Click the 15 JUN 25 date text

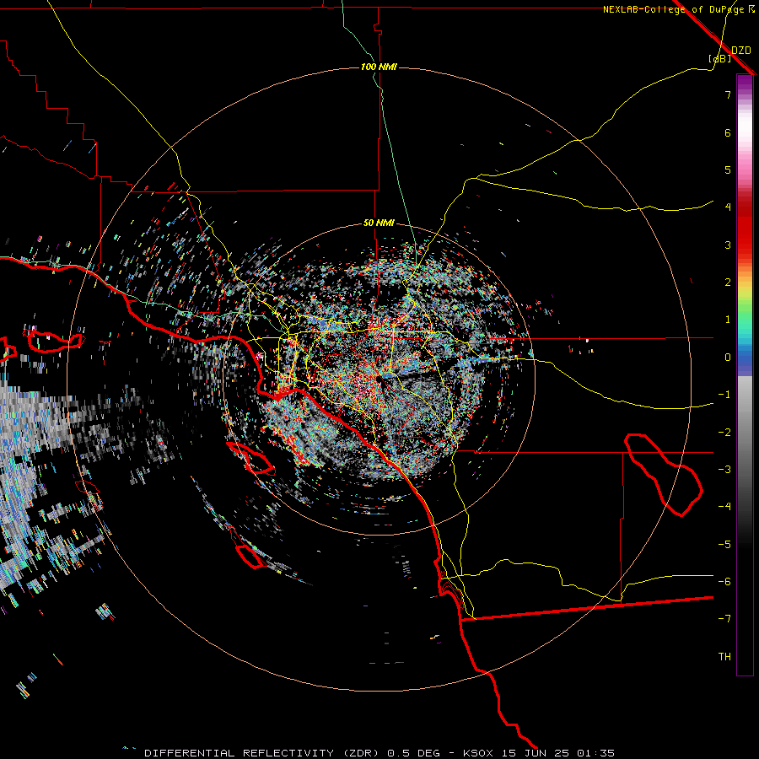tap(536, 753)
